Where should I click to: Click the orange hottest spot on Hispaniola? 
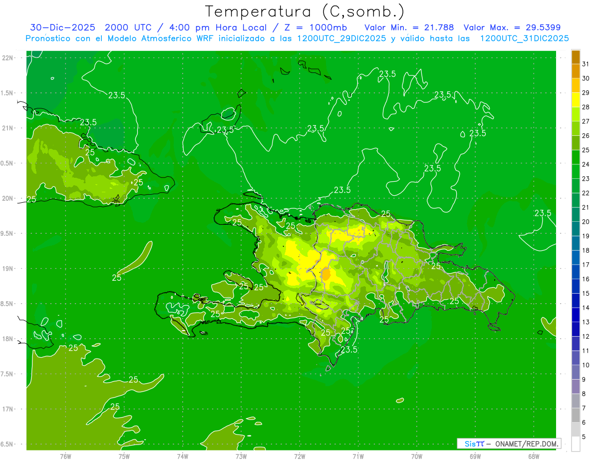pyautogui.click(x=325, y=274)
